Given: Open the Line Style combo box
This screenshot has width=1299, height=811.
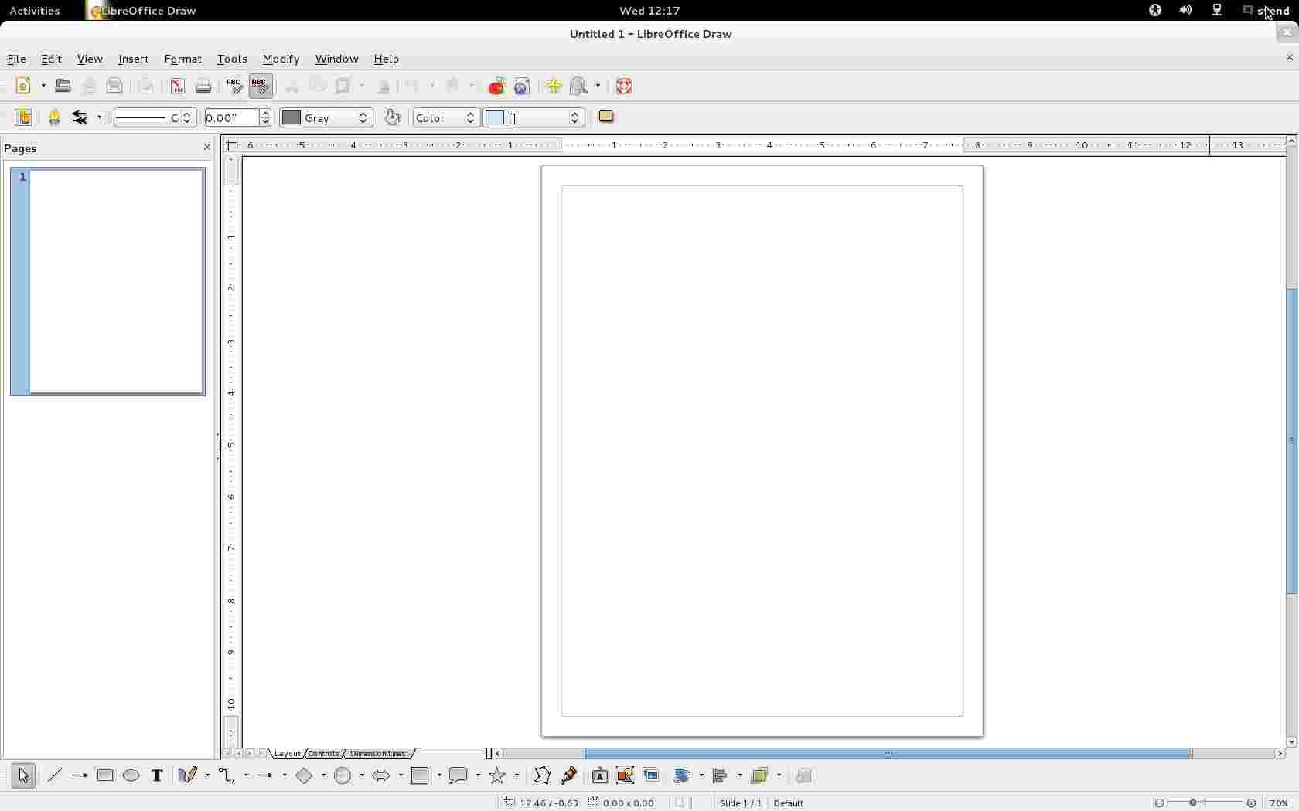Looking at the screenshot, I should 154,117.
